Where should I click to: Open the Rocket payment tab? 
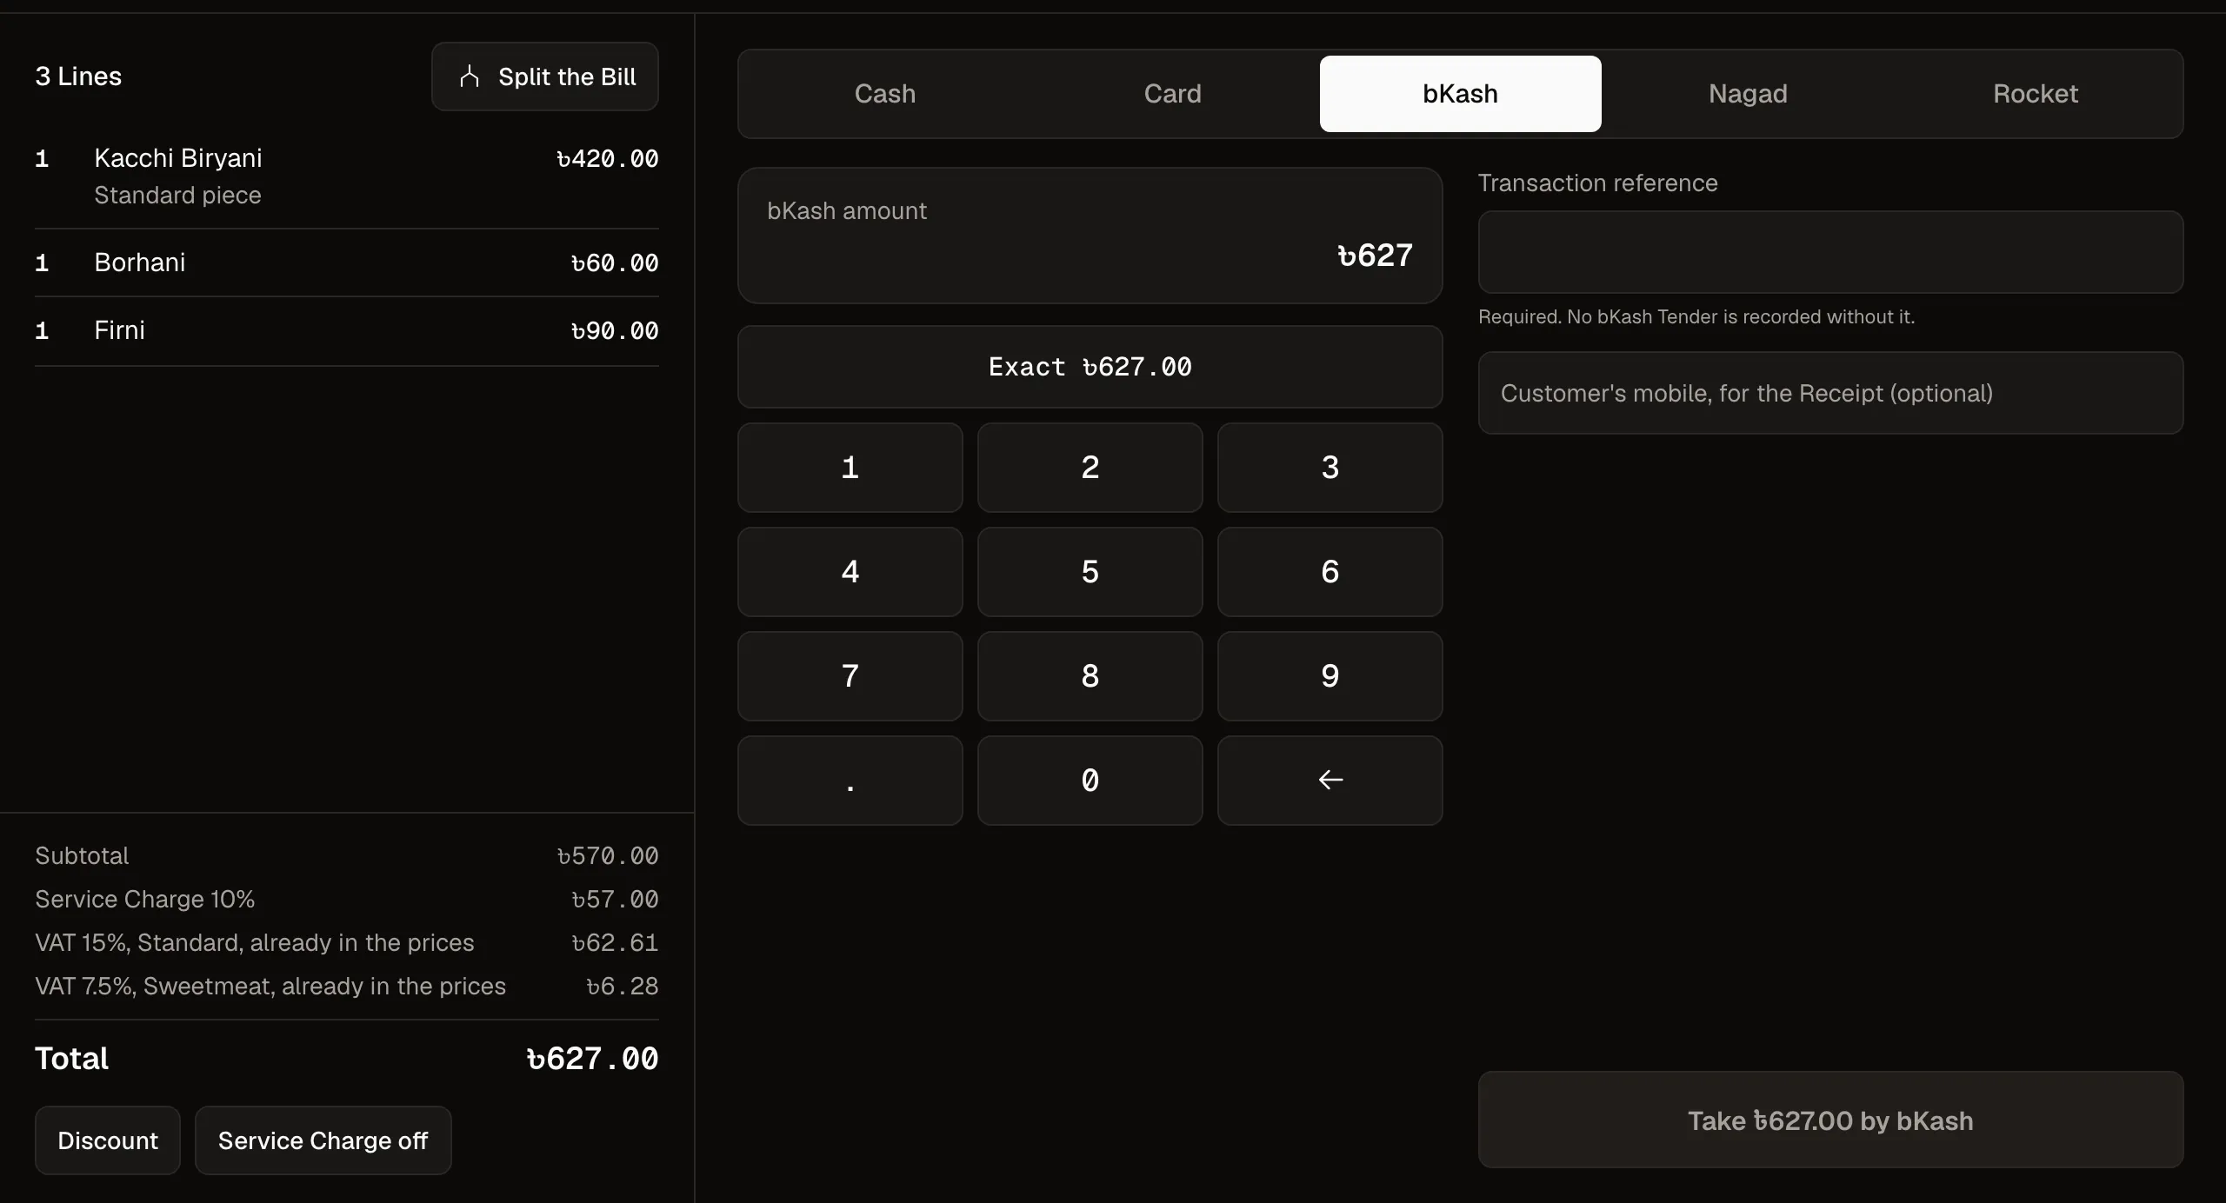coord(2036,94)
